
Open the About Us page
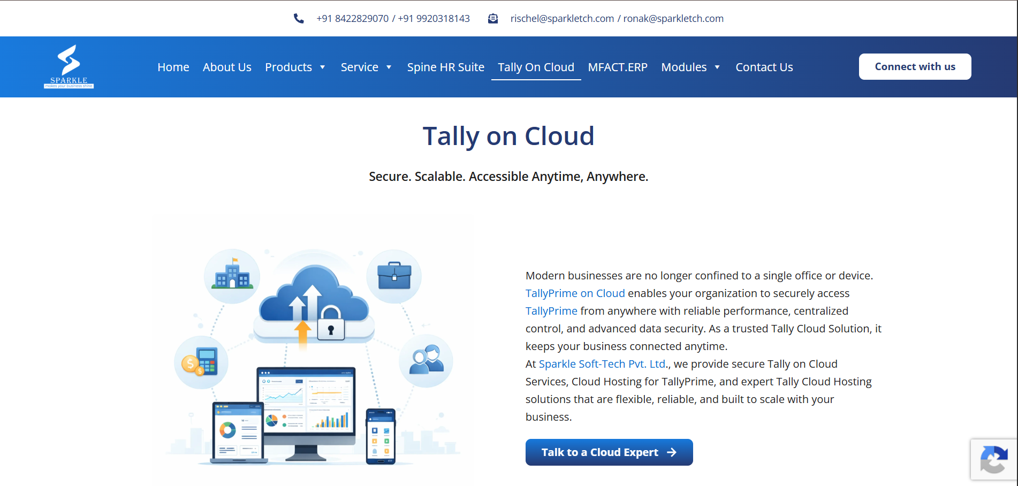pos(227,67)
